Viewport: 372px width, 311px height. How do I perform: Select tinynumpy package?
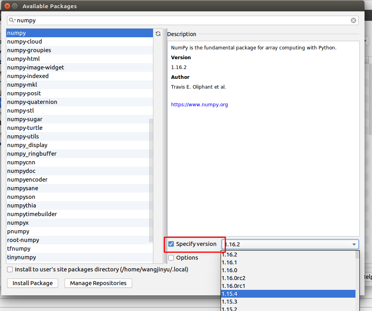point(80,258)
